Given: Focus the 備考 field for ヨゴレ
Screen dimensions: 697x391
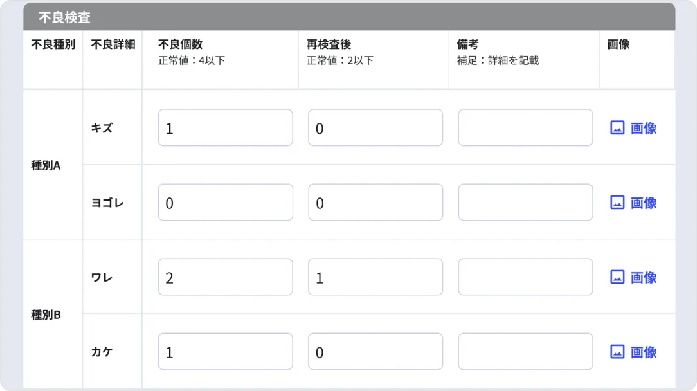Looking at the screenshot, I should 525,203.
